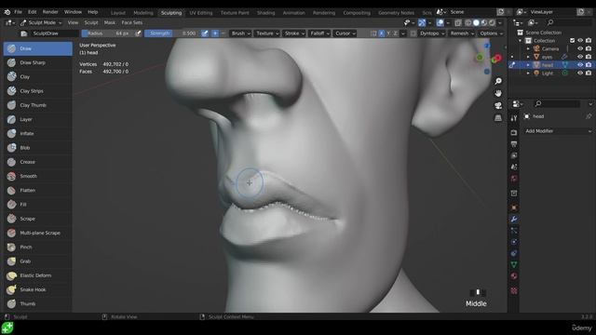Switch to the Sculpting workspace tab
Image resolution: width=596 pixels, height=335 pixels.
click(x=171, y=12)
